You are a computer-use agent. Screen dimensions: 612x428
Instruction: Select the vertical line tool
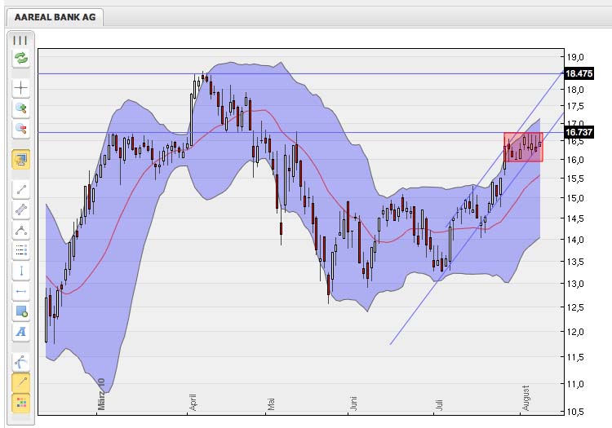tap(21, 271)
